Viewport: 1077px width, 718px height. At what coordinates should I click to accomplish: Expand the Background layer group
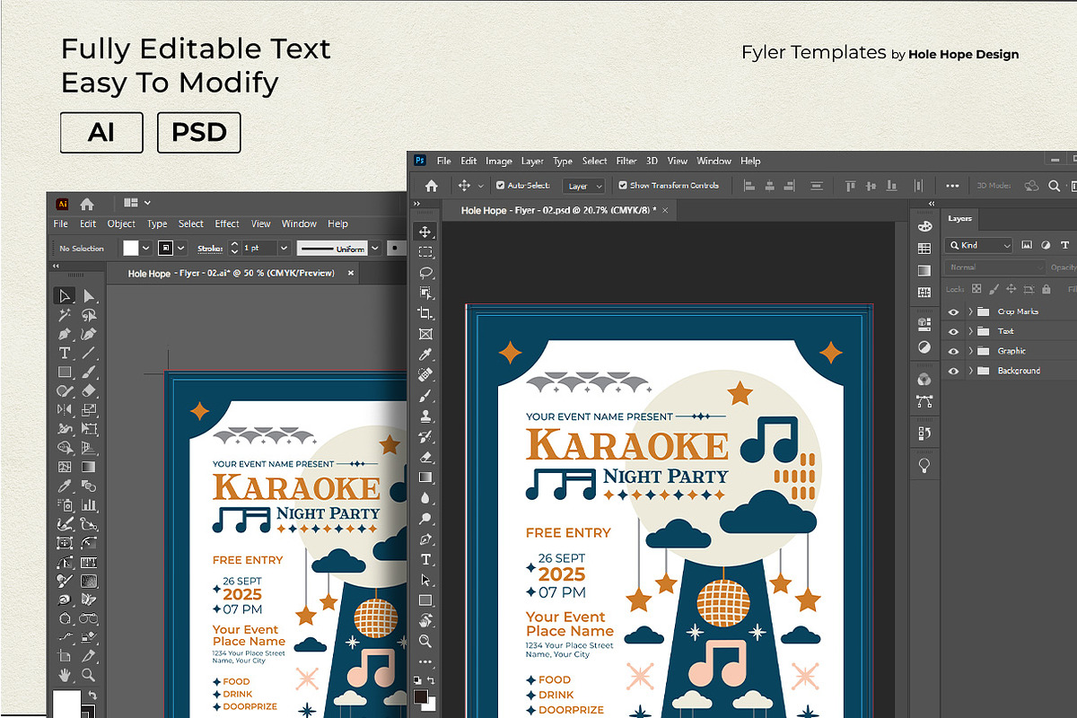[970, 371]
